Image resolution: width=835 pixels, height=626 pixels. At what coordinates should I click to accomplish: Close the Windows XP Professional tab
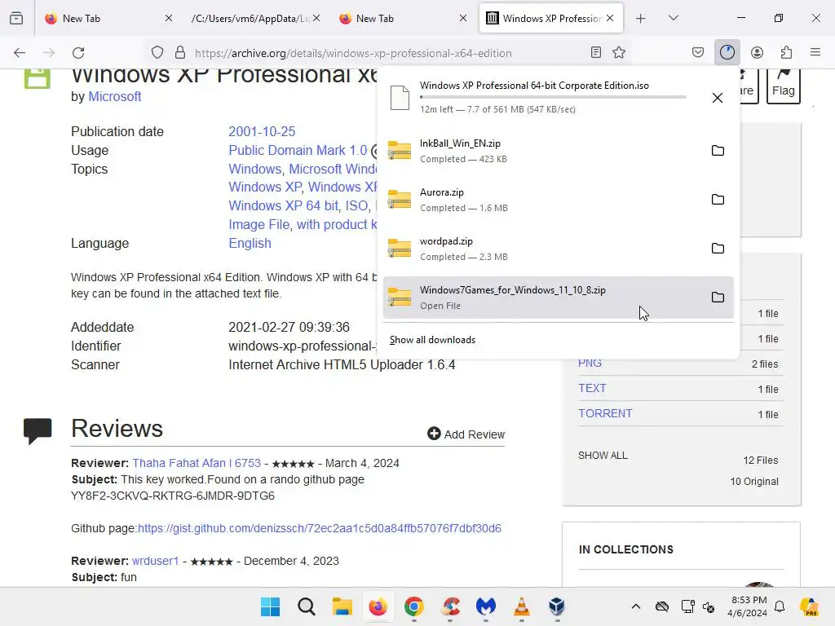tap(610, 18)
